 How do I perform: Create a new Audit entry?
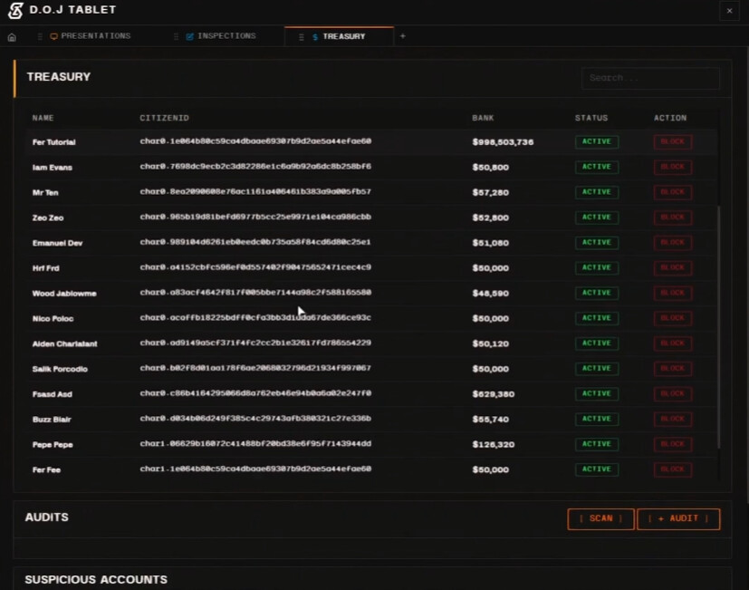point(678,518)
